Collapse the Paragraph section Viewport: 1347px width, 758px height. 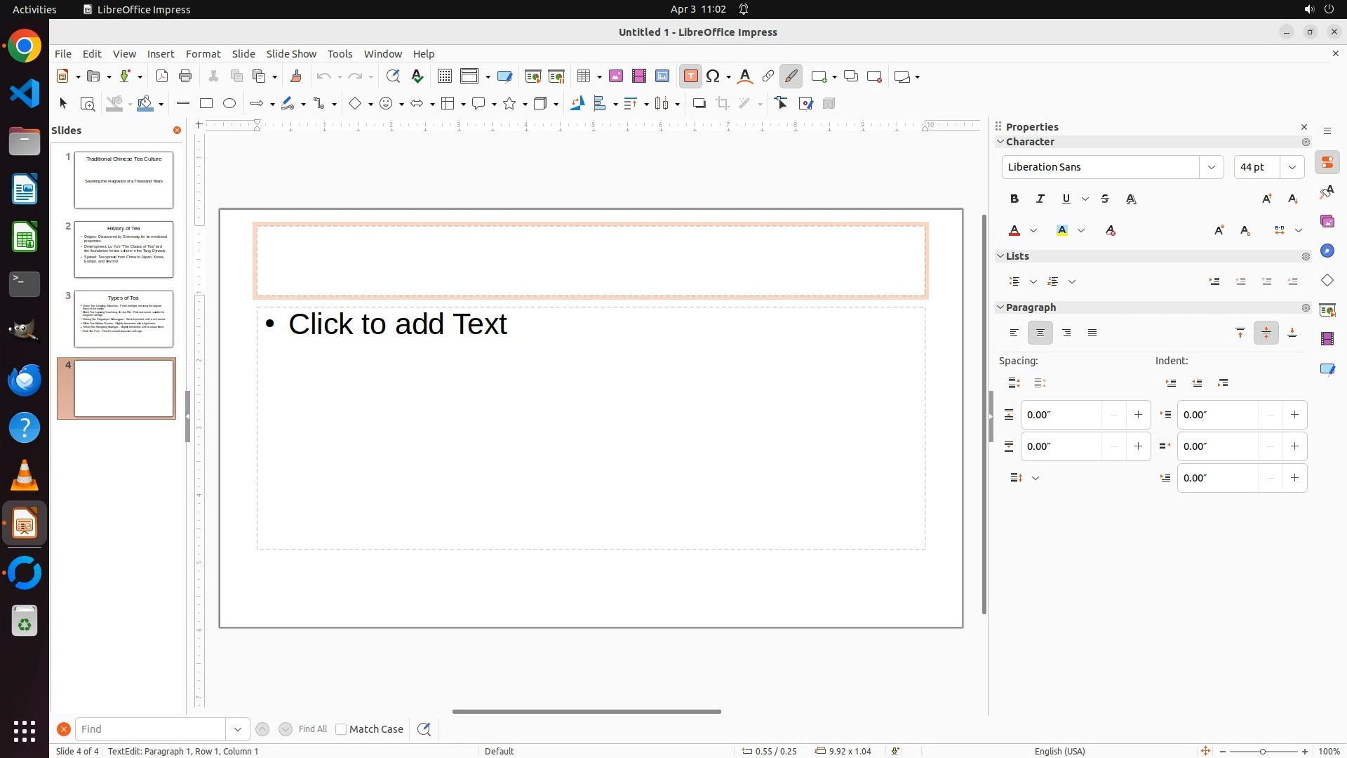[x=1001, y=307]
